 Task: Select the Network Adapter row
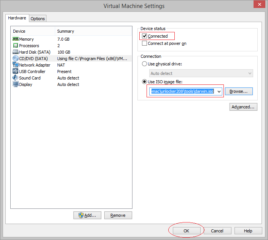pyautogui.click(x=72, y=65)
